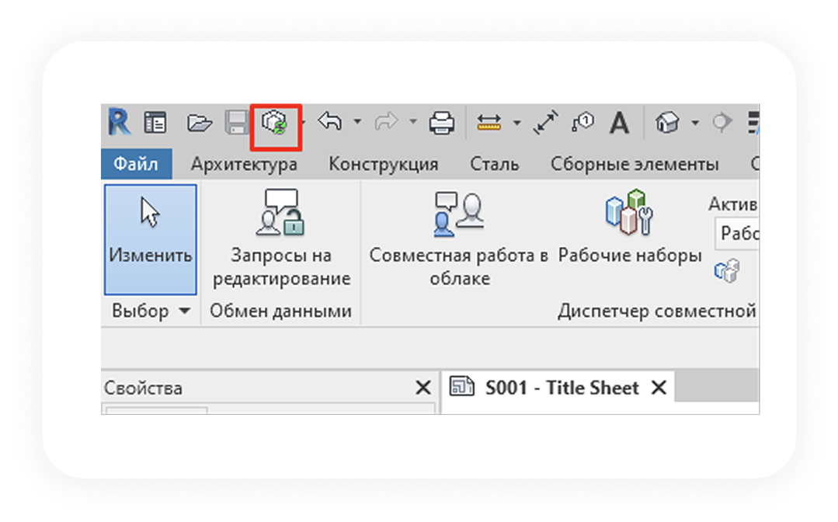The width and height of the screenshot is (838, 522).
Task: Switch to the Конструкция ribbon tab
Action: pyautogui.click(x=383, y=165)
